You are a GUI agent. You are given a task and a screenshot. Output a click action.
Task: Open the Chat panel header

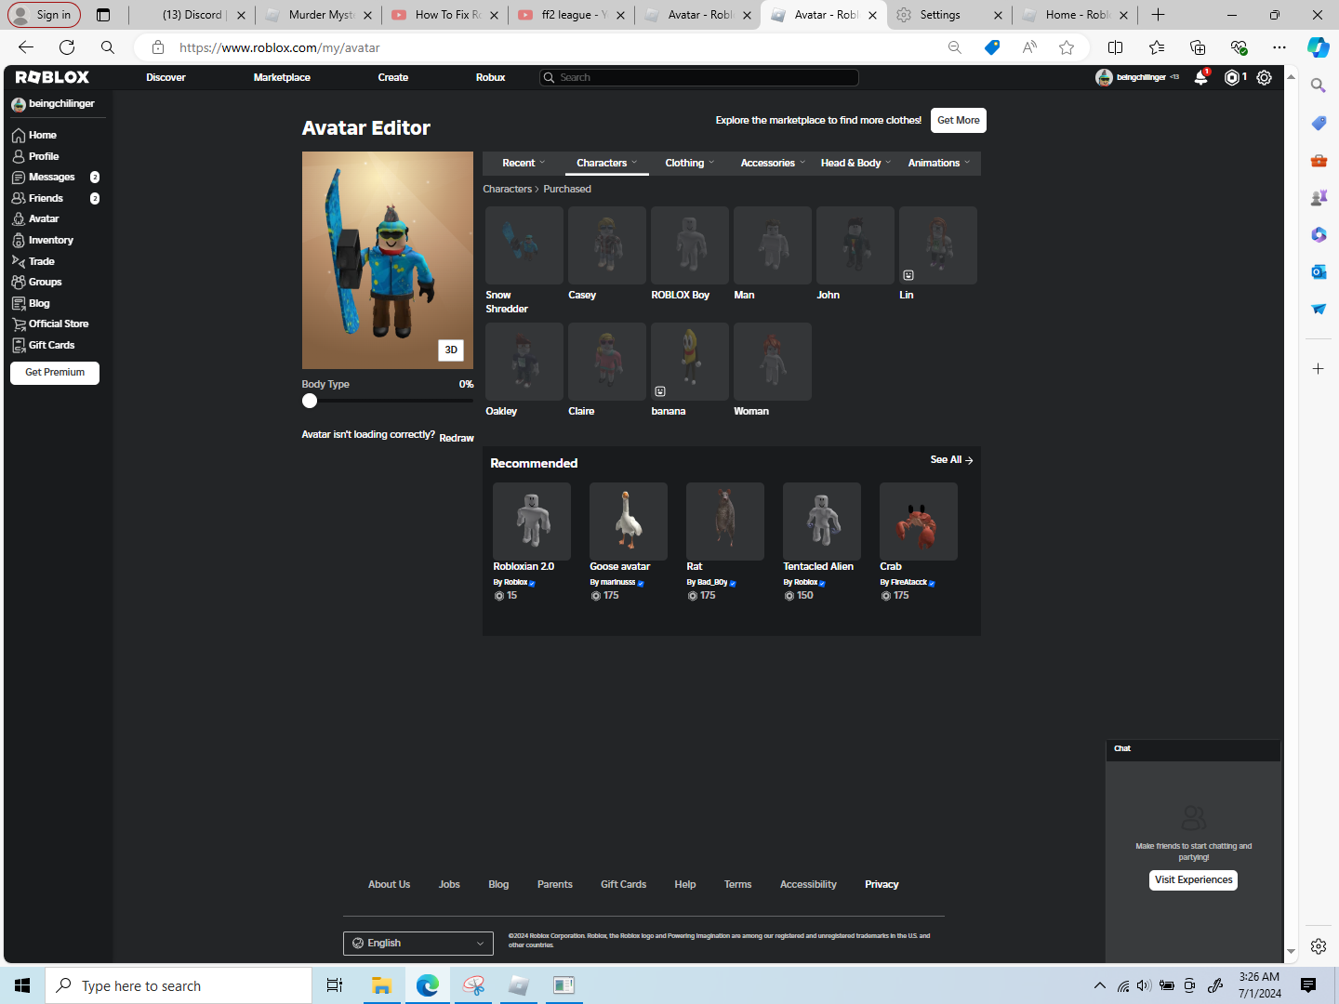[1193, 749]
